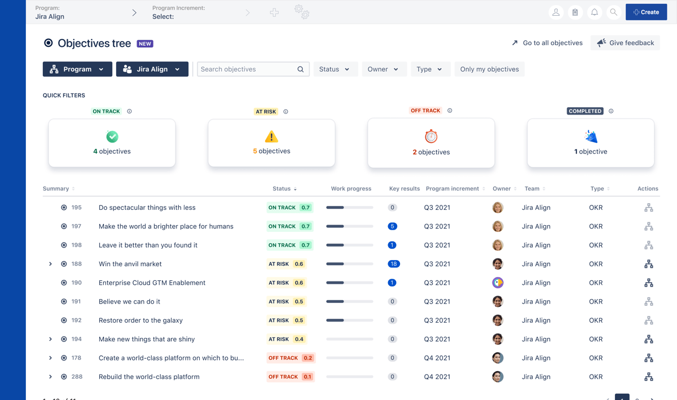Click work progress bar for objective 288
The image size is (677, 400).
point(350,377)
